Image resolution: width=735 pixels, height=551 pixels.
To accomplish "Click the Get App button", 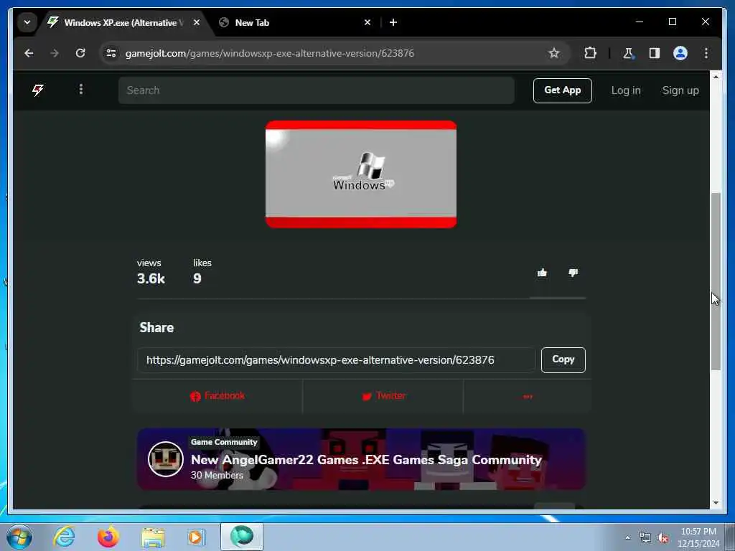I will point(563,90).
